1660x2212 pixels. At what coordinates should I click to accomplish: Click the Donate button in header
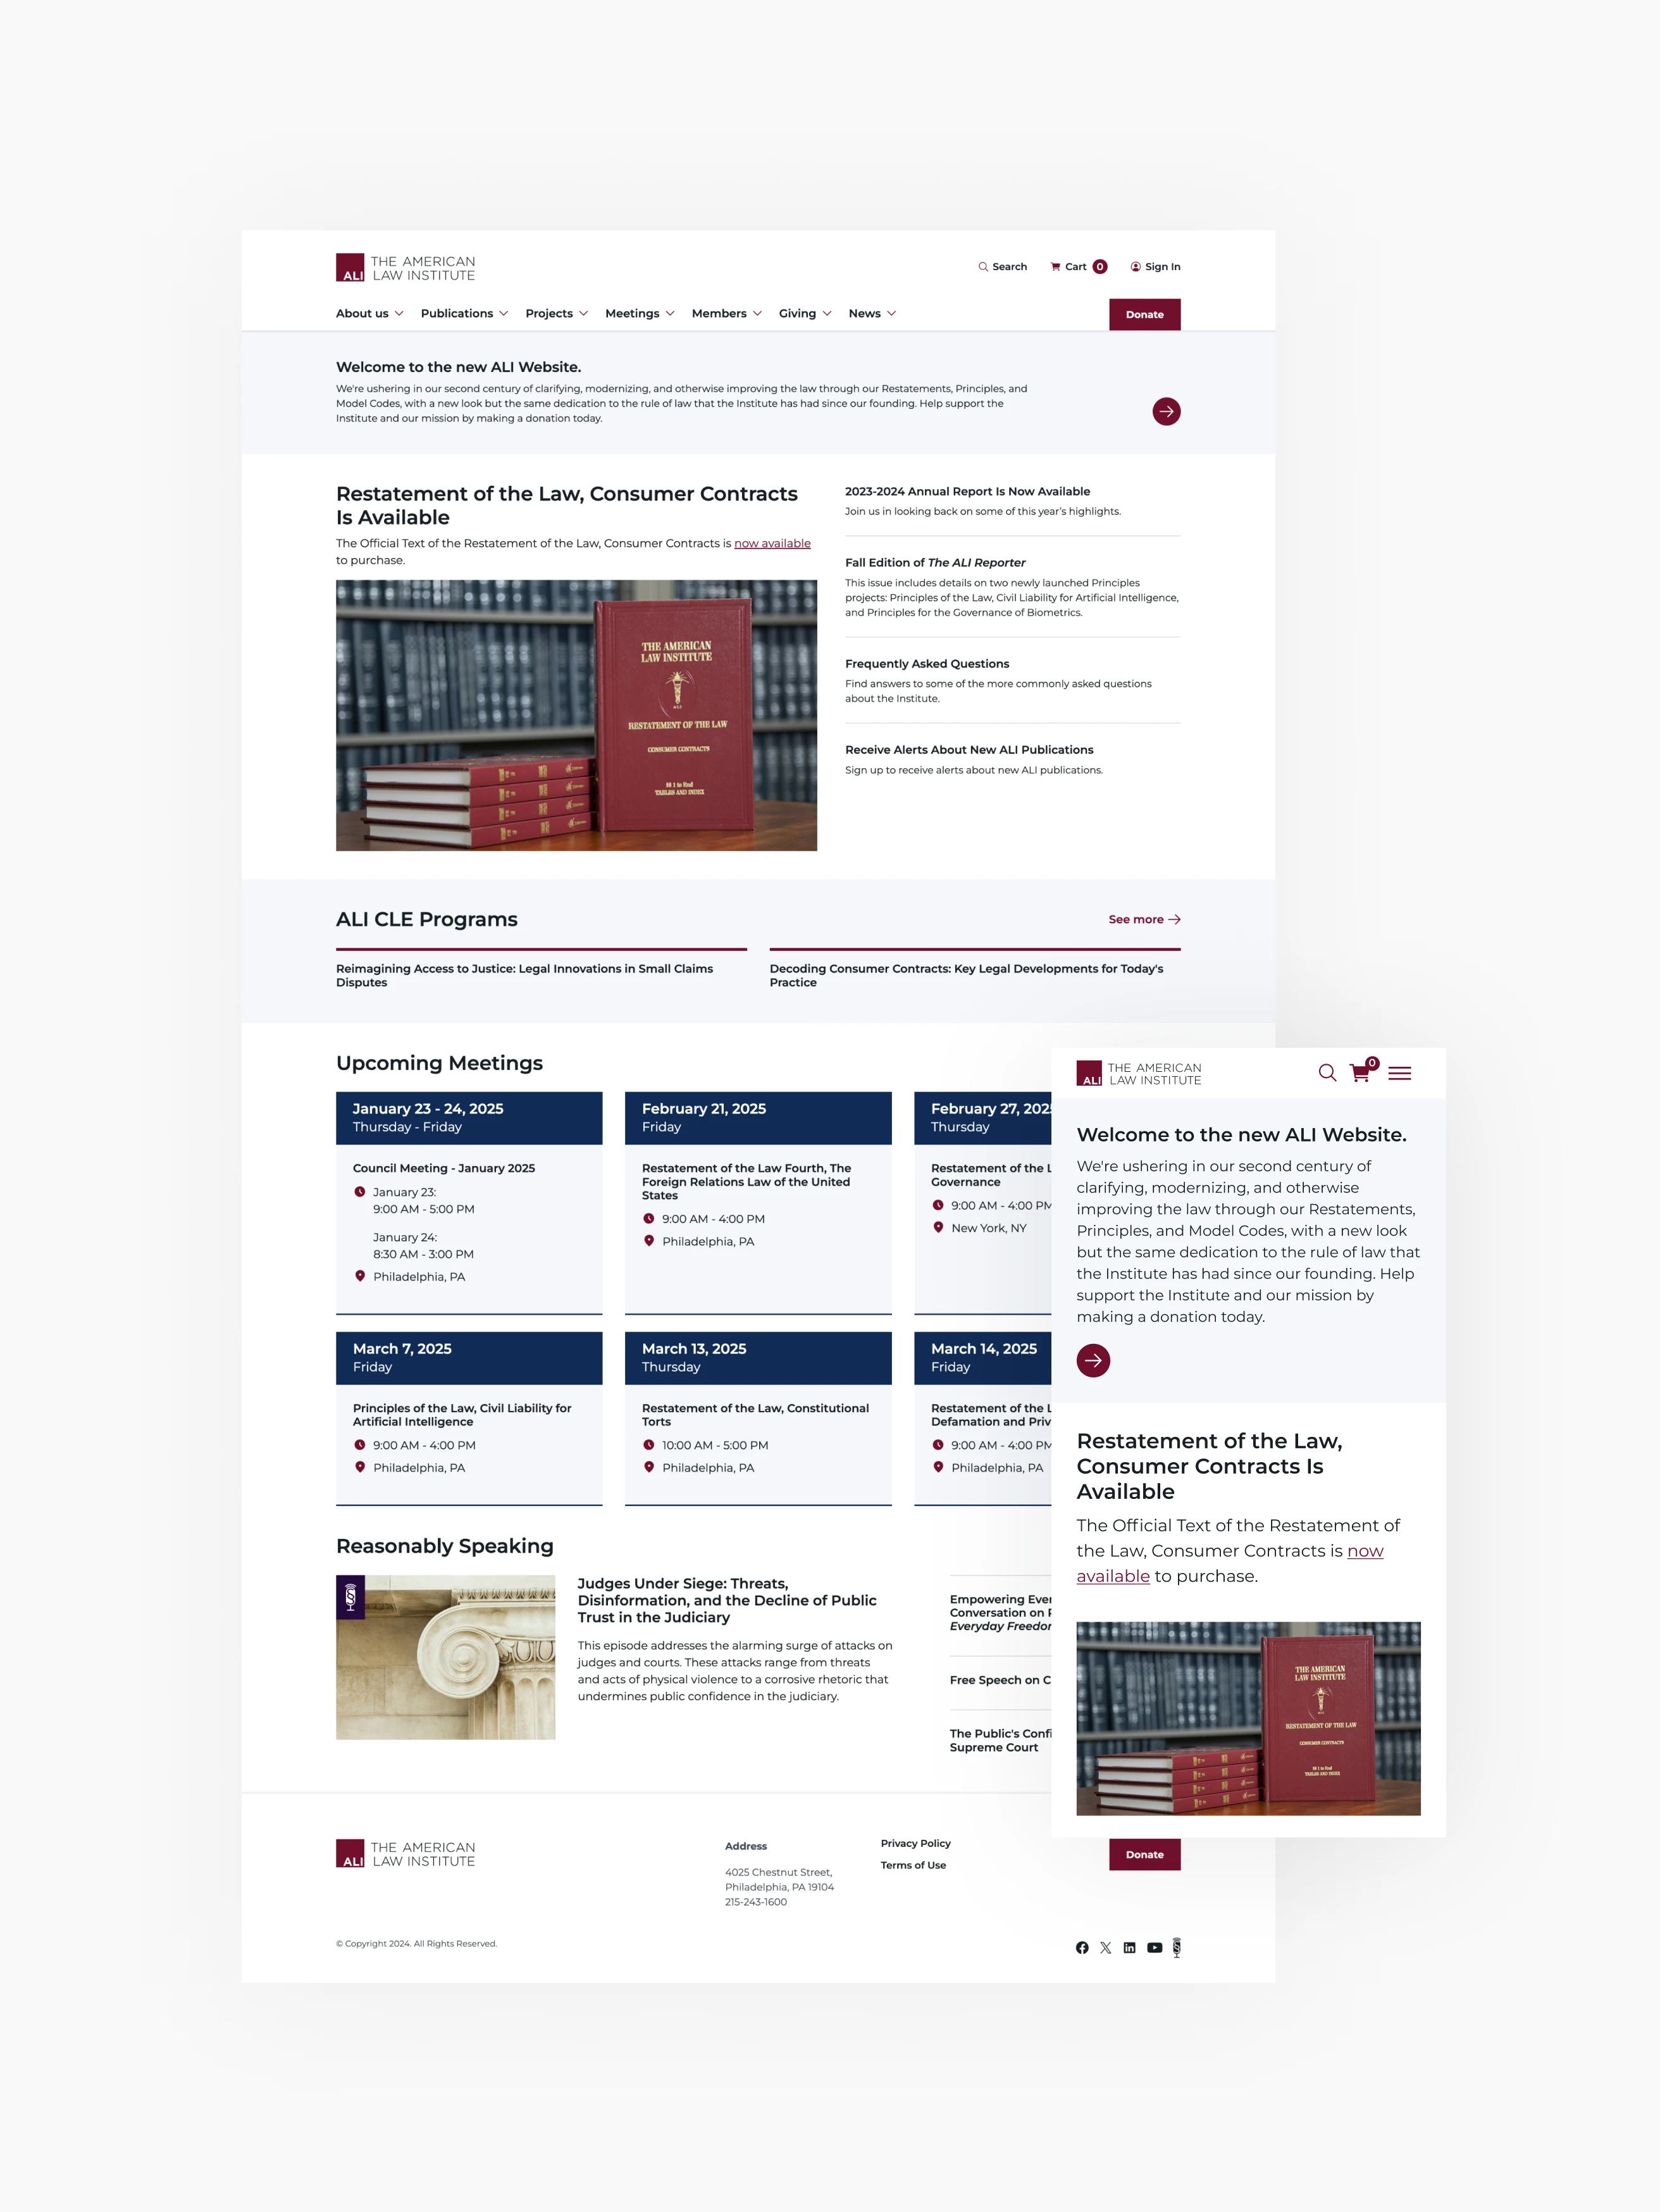pyautogui.click(x=1146, y=314)
